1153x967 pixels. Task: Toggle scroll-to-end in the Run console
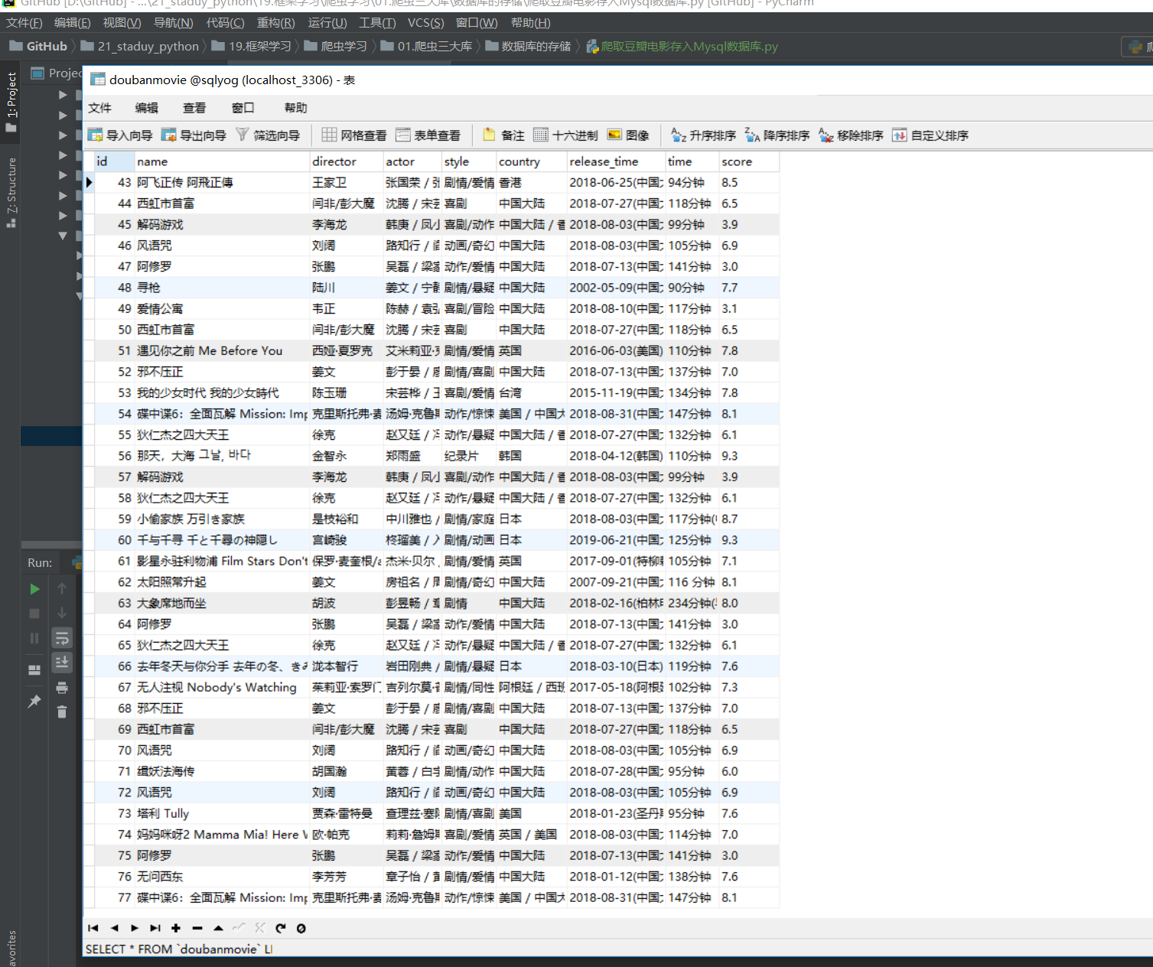[62, 663]
